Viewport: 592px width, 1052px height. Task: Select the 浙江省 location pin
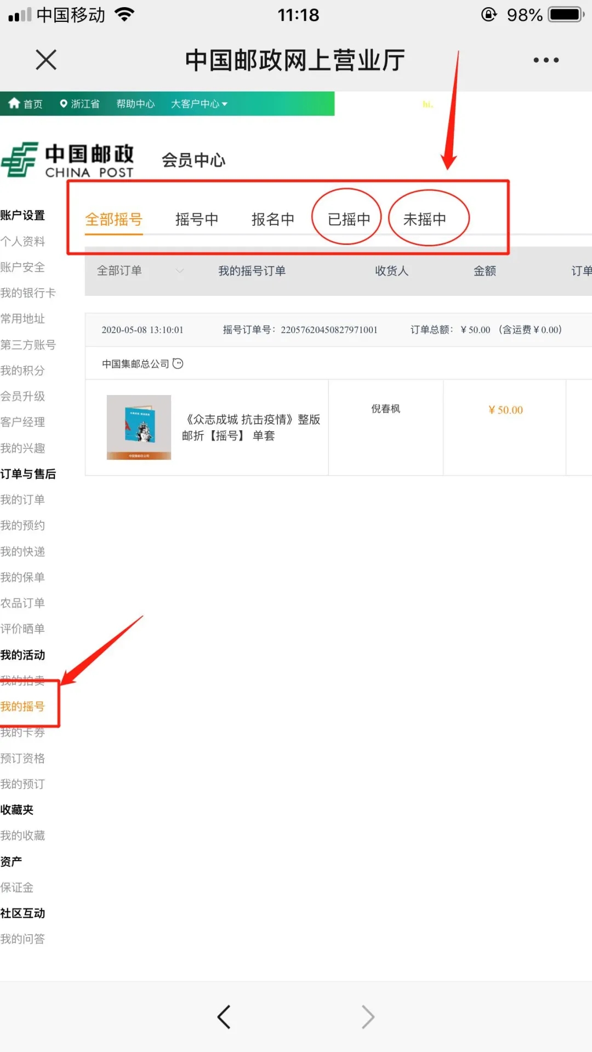[79, 104]
